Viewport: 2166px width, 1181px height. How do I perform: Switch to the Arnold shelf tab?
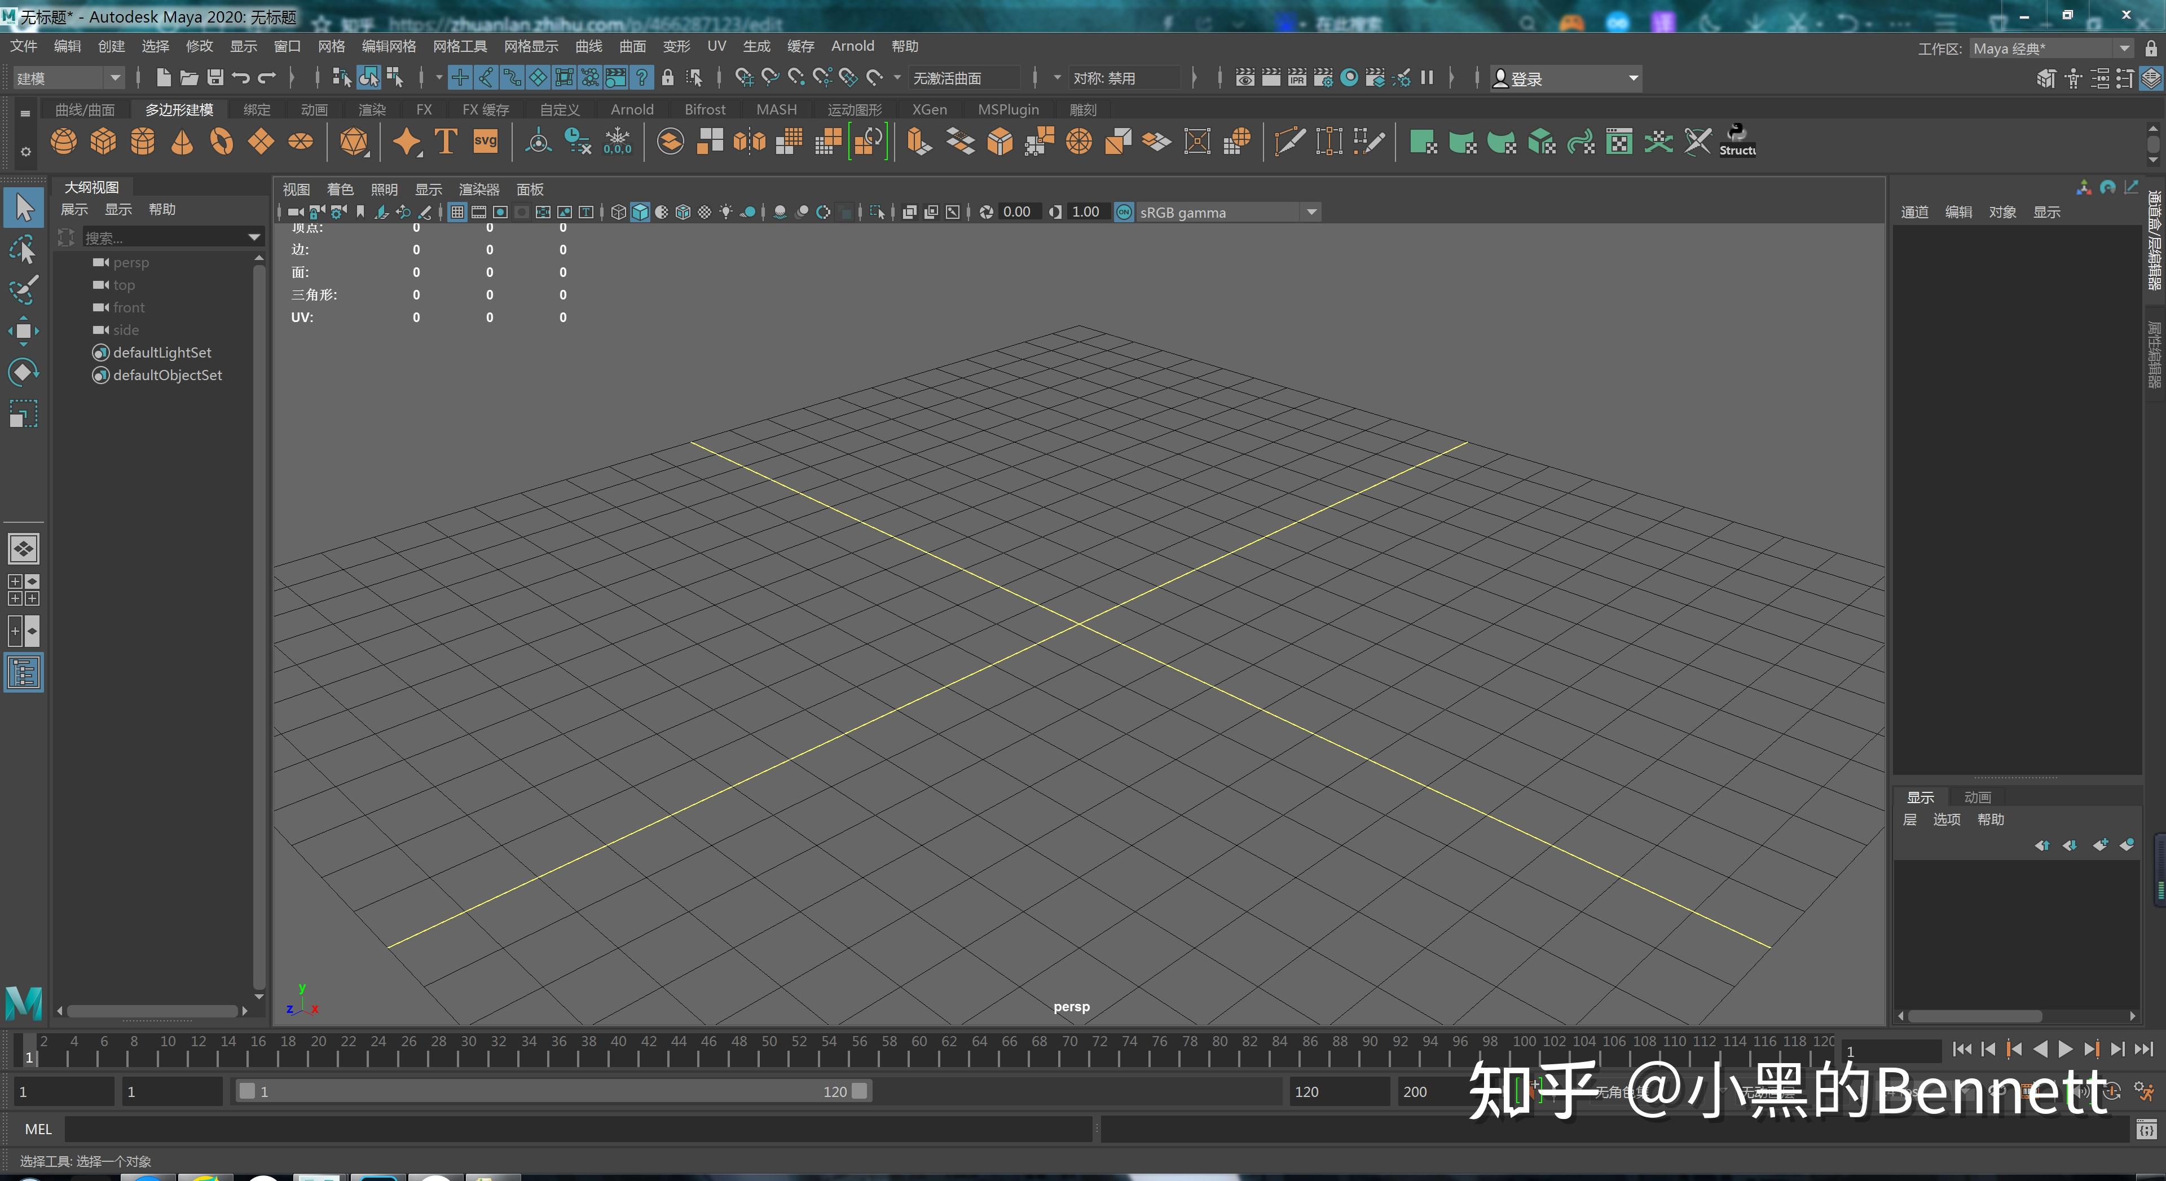(632, 109)
